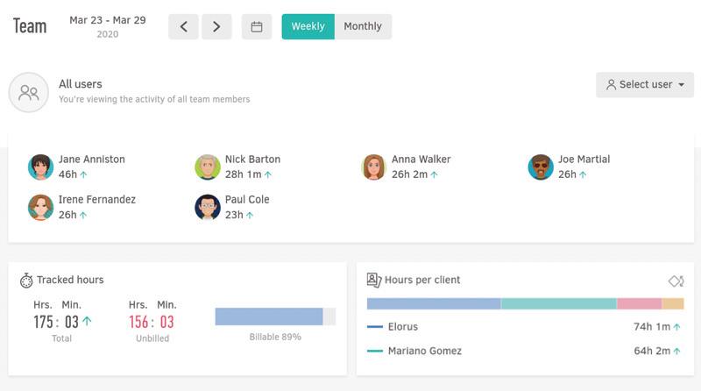Click the teal Mariano Gomez bar segment

(558, 304)
